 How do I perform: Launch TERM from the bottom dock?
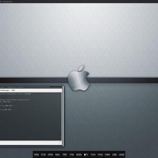pyautogui.click(x=36, y=155)
